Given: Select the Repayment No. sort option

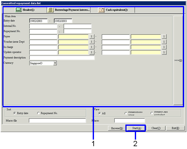Looking at the screenshot, I should (x=38, y=113).
